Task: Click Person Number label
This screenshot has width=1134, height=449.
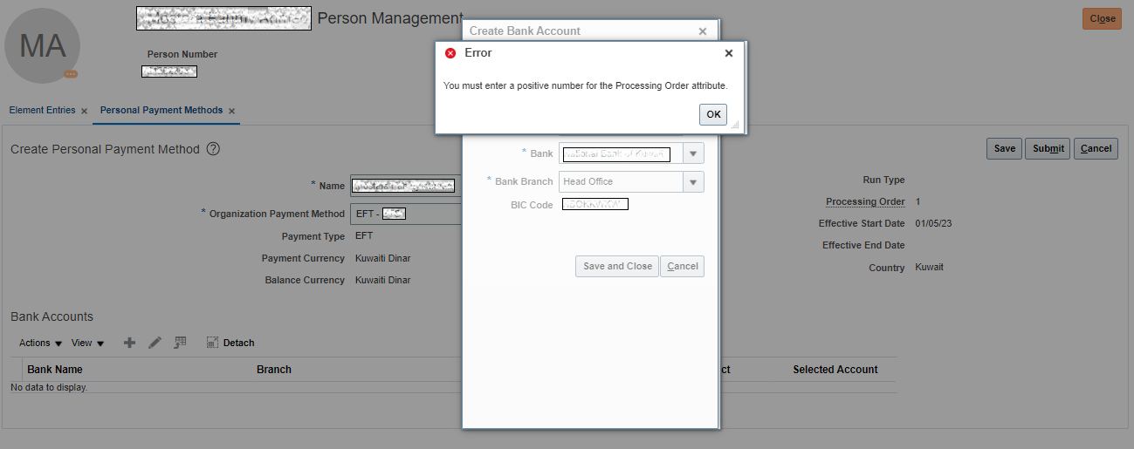Action: (182, 54)
